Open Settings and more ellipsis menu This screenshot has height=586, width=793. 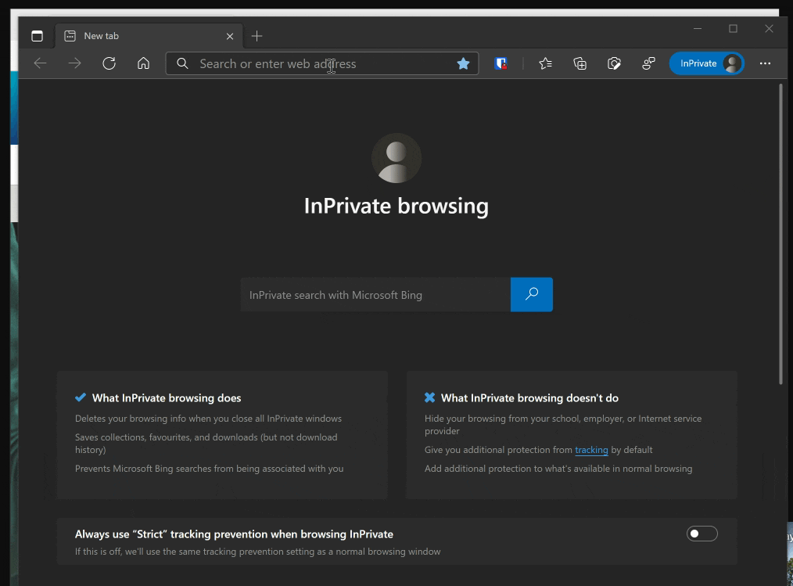point(765,63)
